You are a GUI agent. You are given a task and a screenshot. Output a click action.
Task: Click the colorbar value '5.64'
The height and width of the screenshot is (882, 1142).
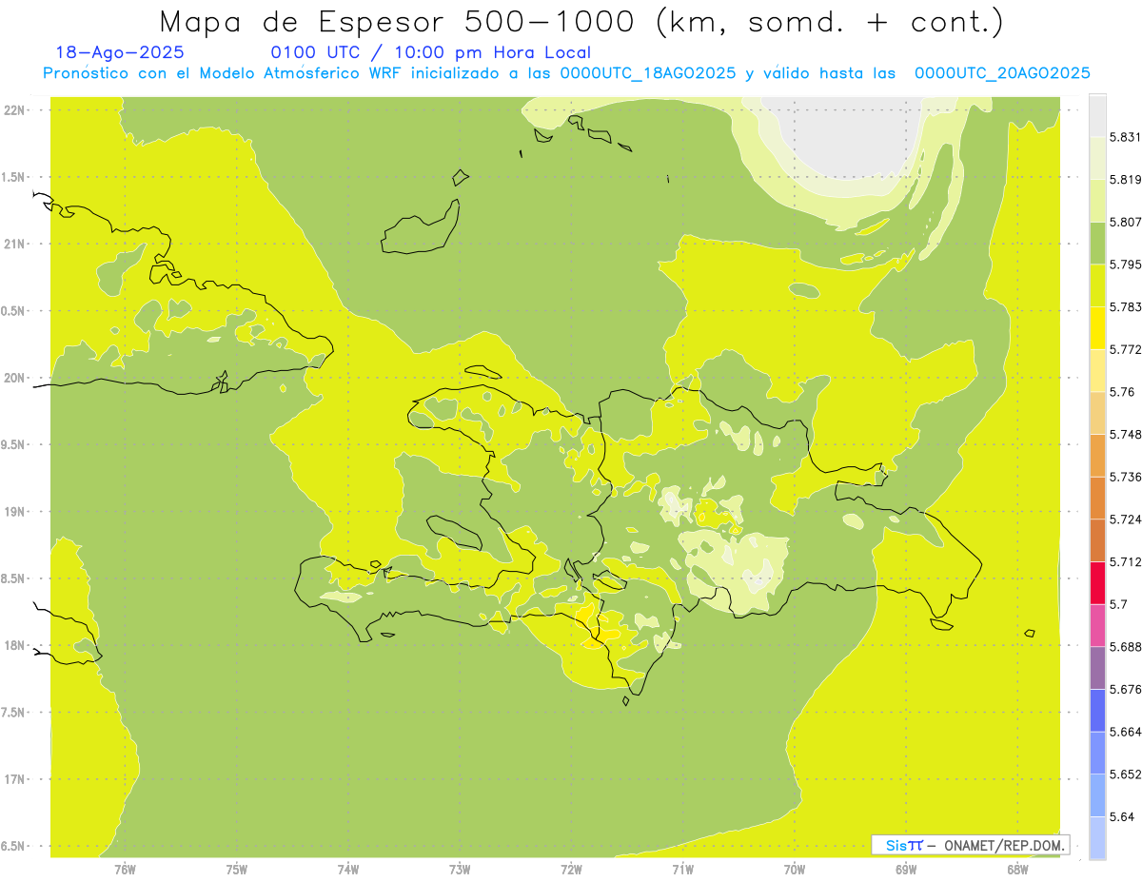1122,816
